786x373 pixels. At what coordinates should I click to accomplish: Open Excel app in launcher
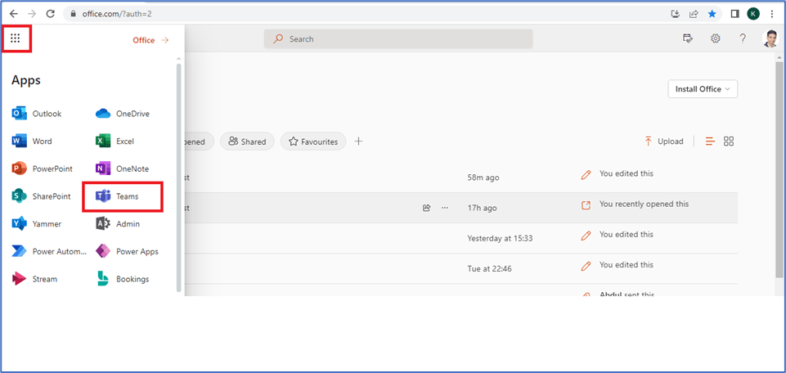click(x=115, y=142)
